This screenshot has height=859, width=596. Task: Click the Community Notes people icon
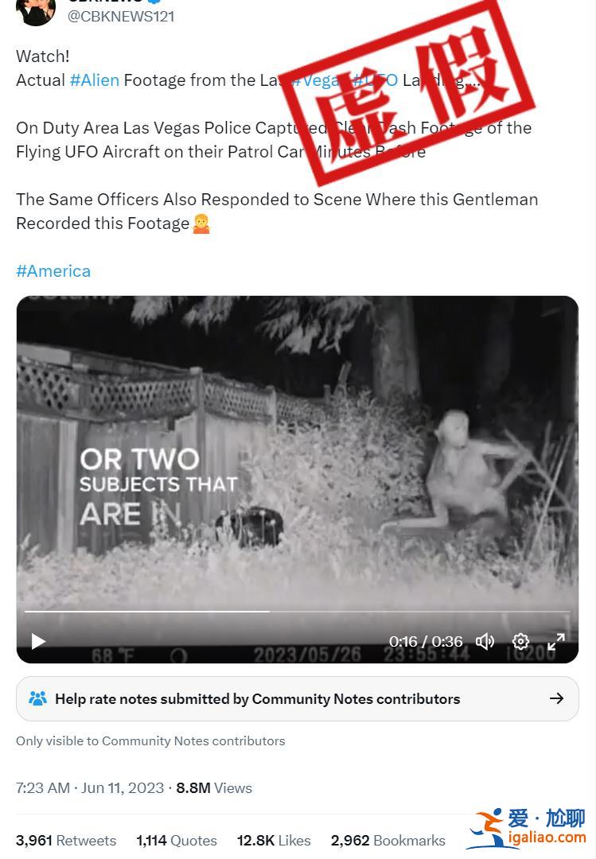(x=37, y=698)
